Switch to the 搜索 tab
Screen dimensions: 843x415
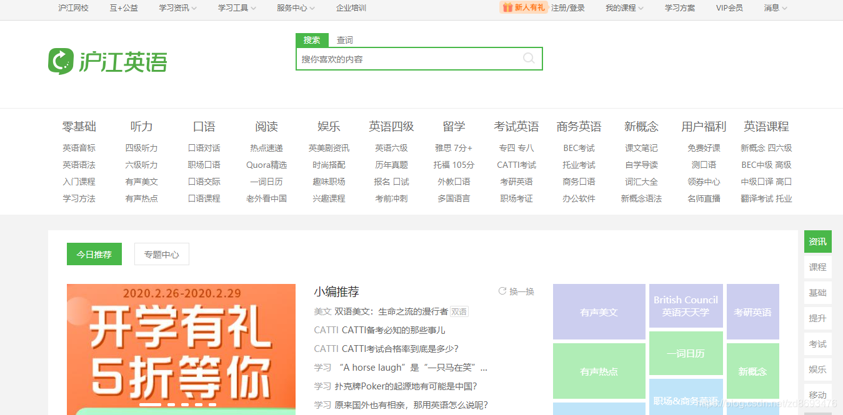(312, 40)
